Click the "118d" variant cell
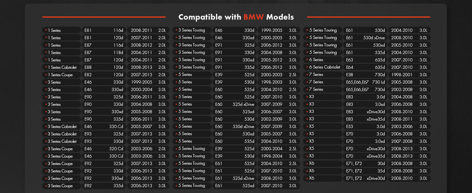Image resolution: width=472 pixels, height=193 pixels. pyautogui.click(x=118, y=52)
